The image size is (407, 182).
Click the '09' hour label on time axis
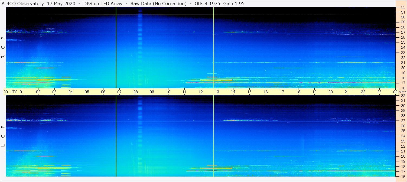[152, 92]
